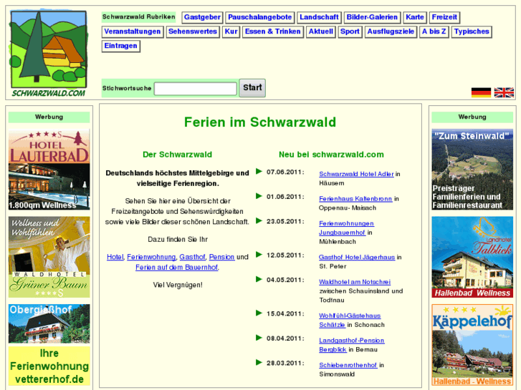
Task: Go to the Landschaft section
Action: 319,17
